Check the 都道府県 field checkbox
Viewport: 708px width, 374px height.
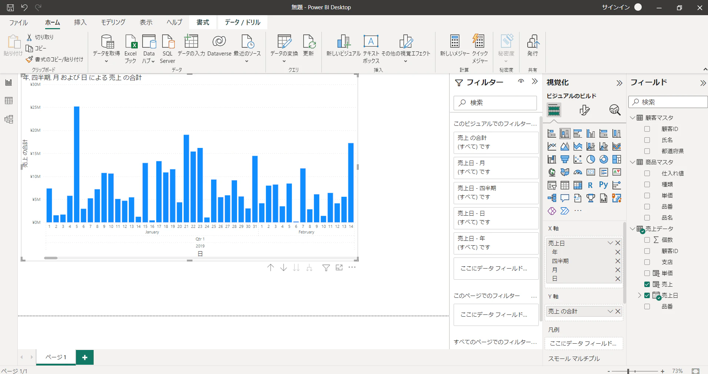(x=647, y=151)
